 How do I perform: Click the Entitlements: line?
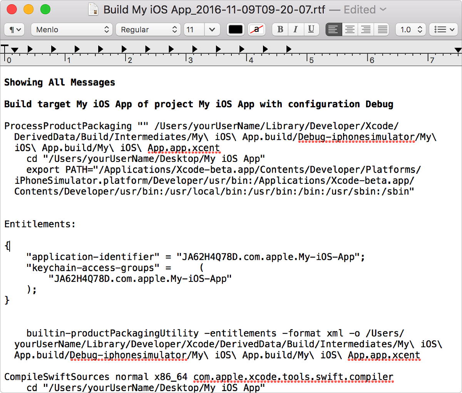(40, 224)
